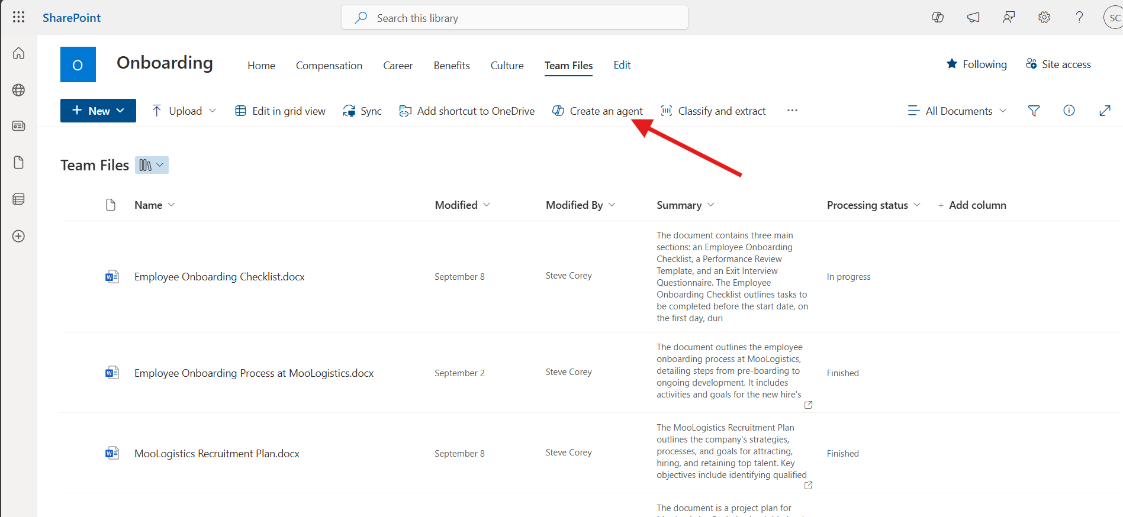This screenshot has height=517, width=1123.
Task: Click the create plus icon in left rail
Action: 18,236
